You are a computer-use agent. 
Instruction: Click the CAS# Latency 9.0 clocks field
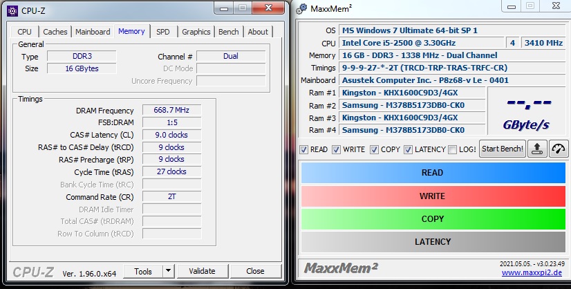171,135
